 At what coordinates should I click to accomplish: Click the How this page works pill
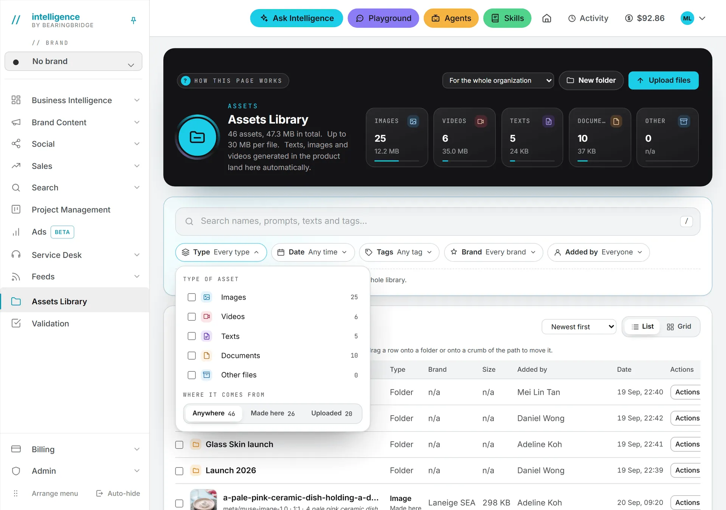click(233, 81)
